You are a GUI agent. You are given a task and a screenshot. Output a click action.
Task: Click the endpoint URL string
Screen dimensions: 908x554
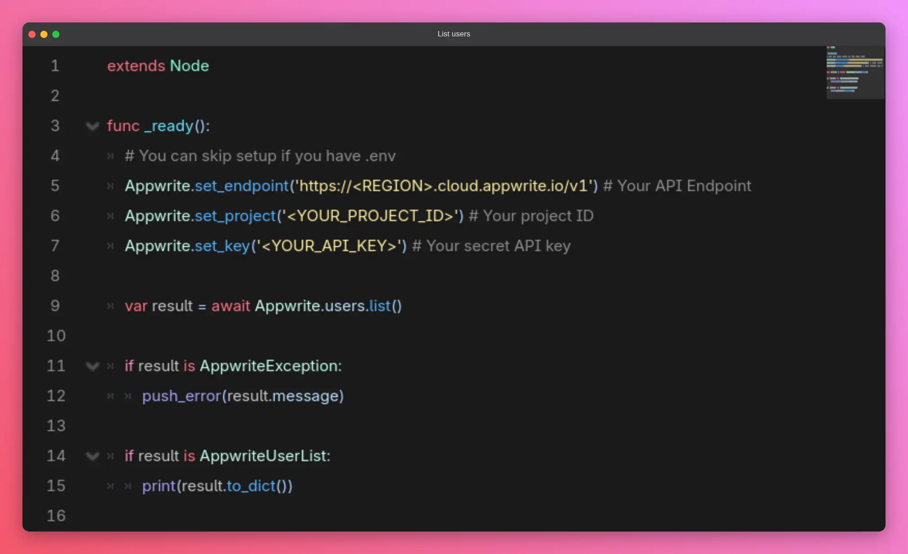(x=443, y=186)
